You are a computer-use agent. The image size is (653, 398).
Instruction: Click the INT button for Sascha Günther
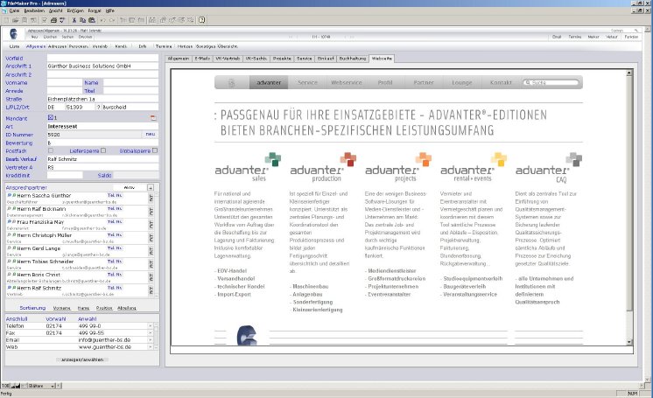point(151,199)
